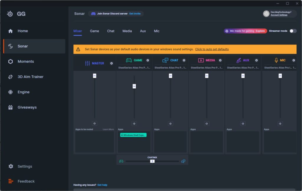This screenshot has height=191, width=302.
Task: Toggle Streamer mode switch
Action: click(x=293, y=31)
